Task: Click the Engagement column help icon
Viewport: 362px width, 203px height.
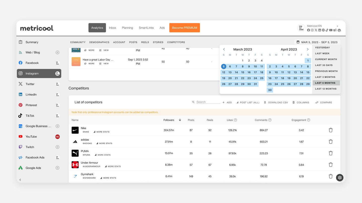Action: (x=309, y=120)
